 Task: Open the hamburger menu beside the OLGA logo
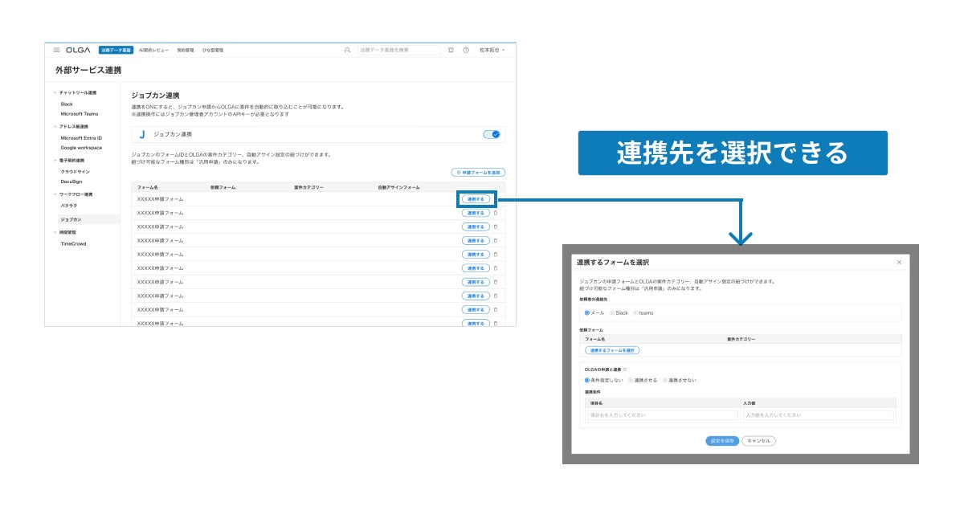pos(56,50)
